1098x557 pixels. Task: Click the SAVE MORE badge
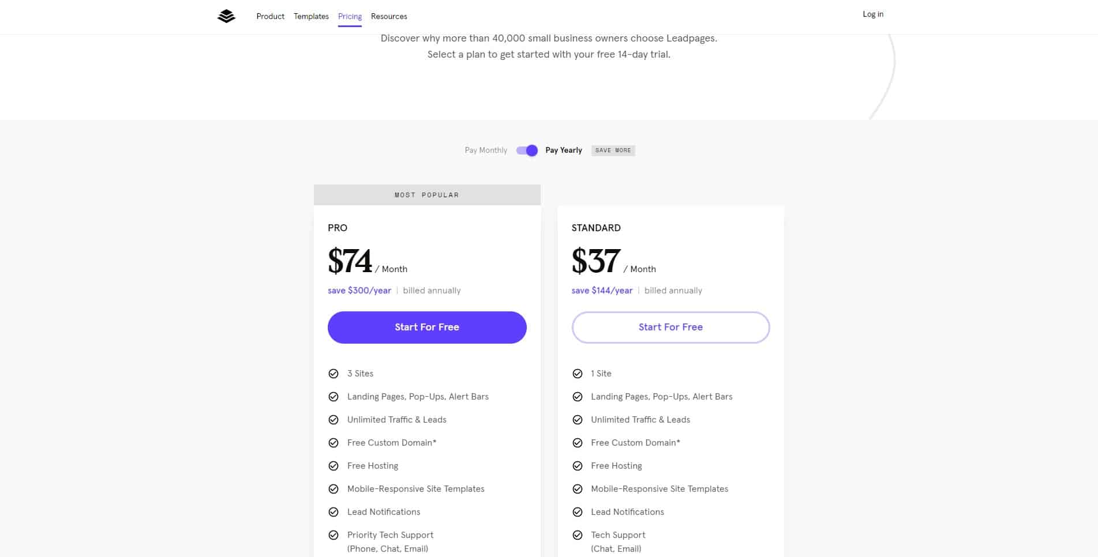[x=613, y=150]
